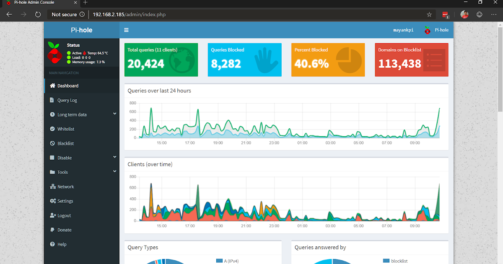Viewport: 503px width, 264px height.
Task: Expand the Disable submenu chevron
Action: pyautogui.click(x=115, y=157)
